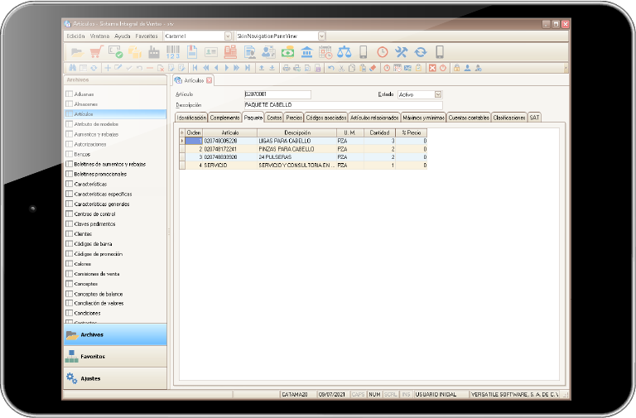Go to first record navigation arrow
Viewport: 636px width, 418px height.
tap(195, 68)
